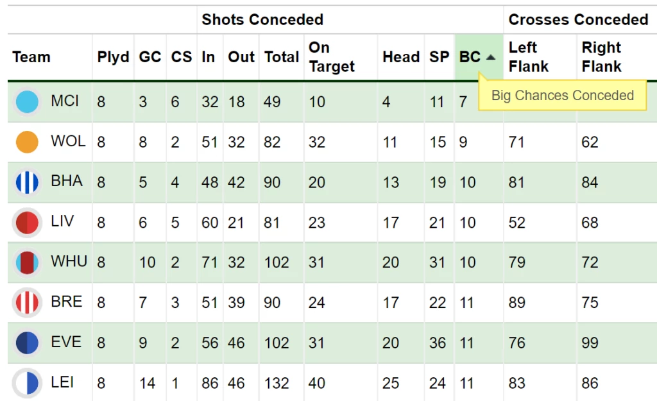Sort the table by On Target column
657x401 pixels.
click(332, 57)
